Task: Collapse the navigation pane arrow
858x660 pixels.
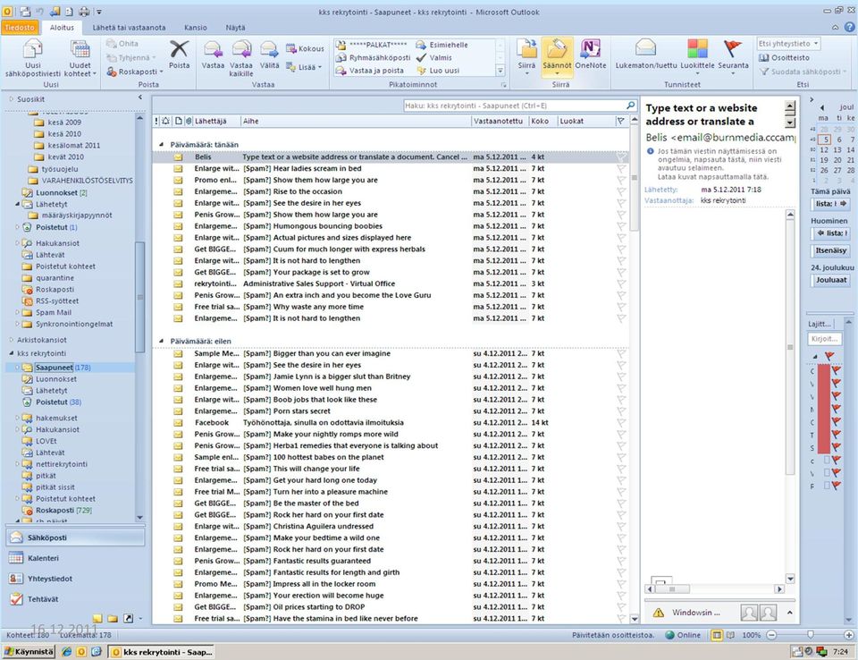Action: (x=140, y=97)
